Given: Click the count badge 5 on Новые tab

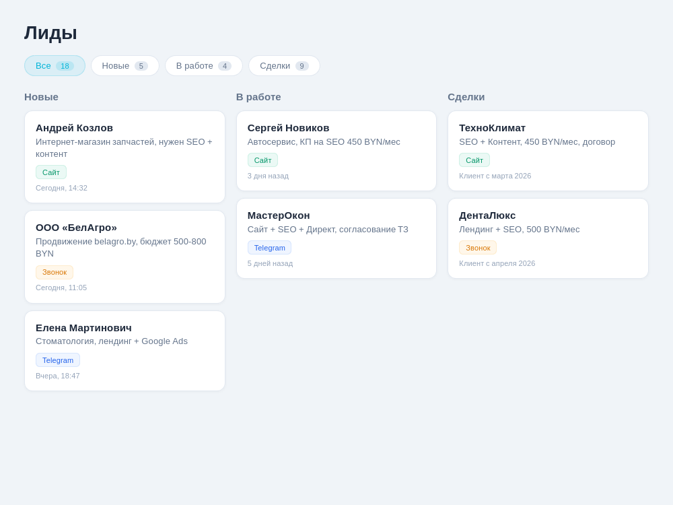Looking at the screenshot, I should 141,66.
